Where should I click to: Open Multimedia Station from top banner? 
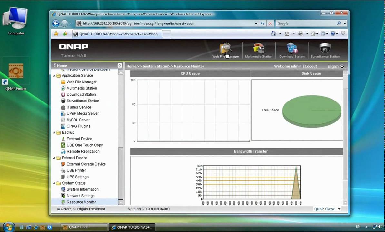coord(259,50)
